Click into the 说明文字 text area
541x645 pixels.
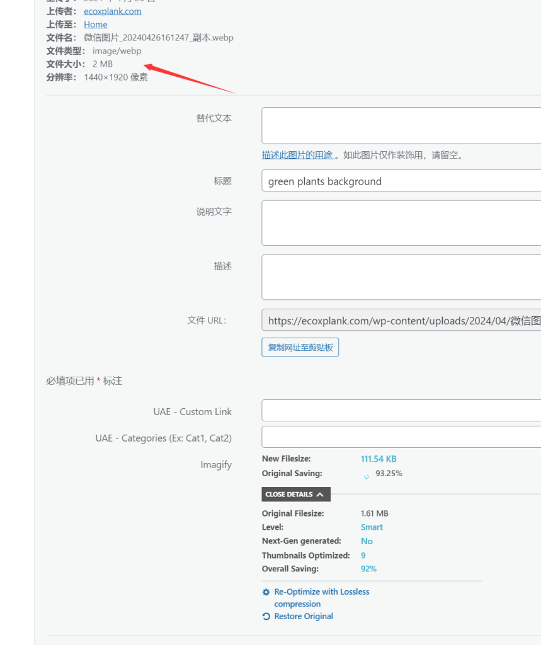pos(401,223)
